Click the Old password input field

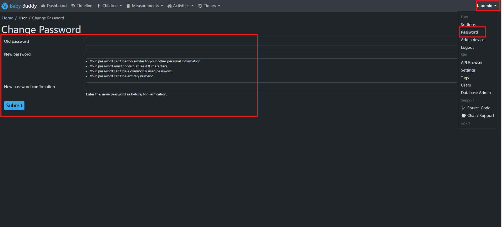pyautogui.click(x=271, y=41)
